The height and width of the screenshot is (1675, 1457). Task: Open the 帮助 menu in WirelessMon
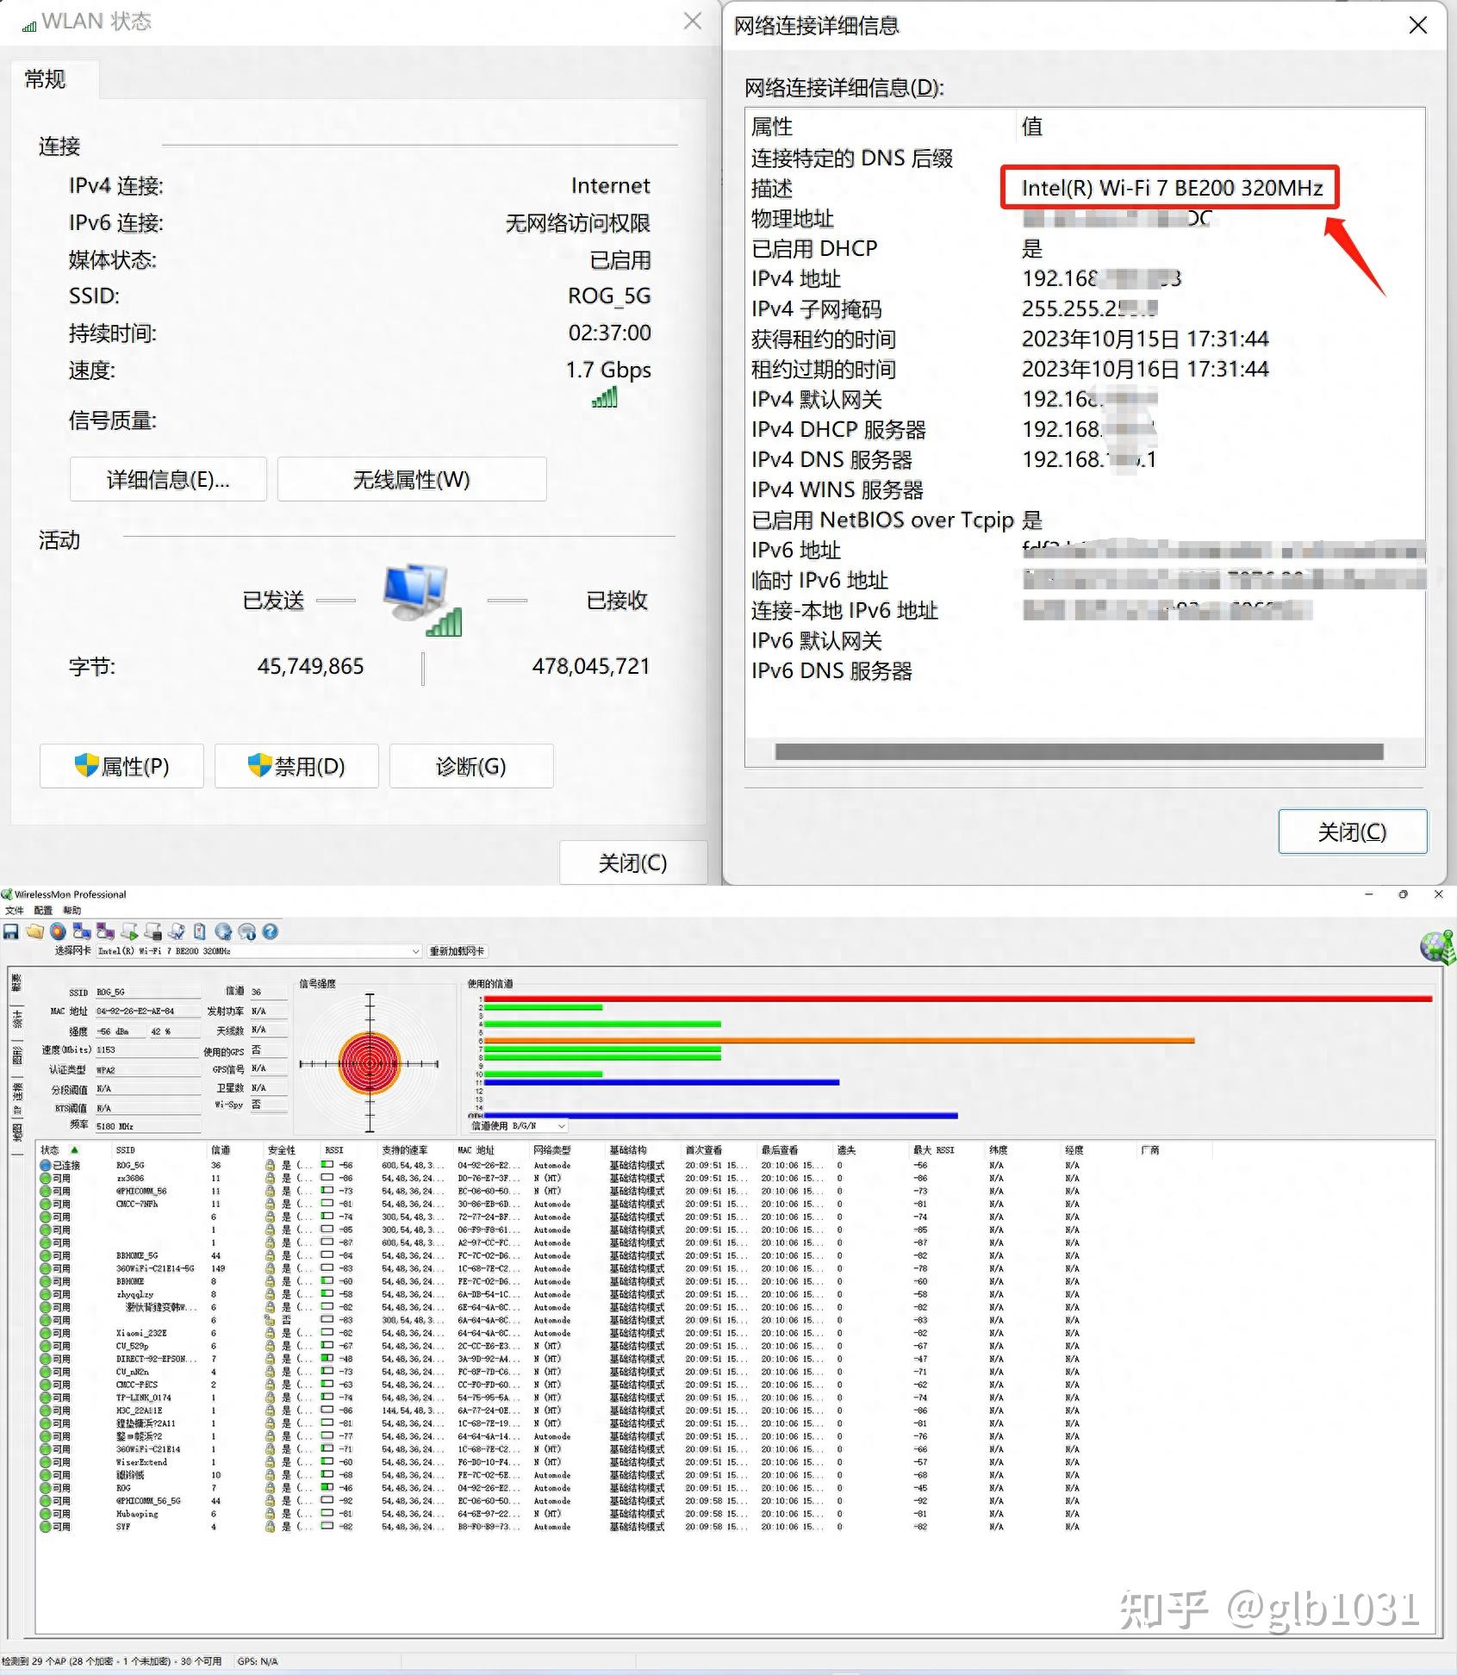[72, 911]
